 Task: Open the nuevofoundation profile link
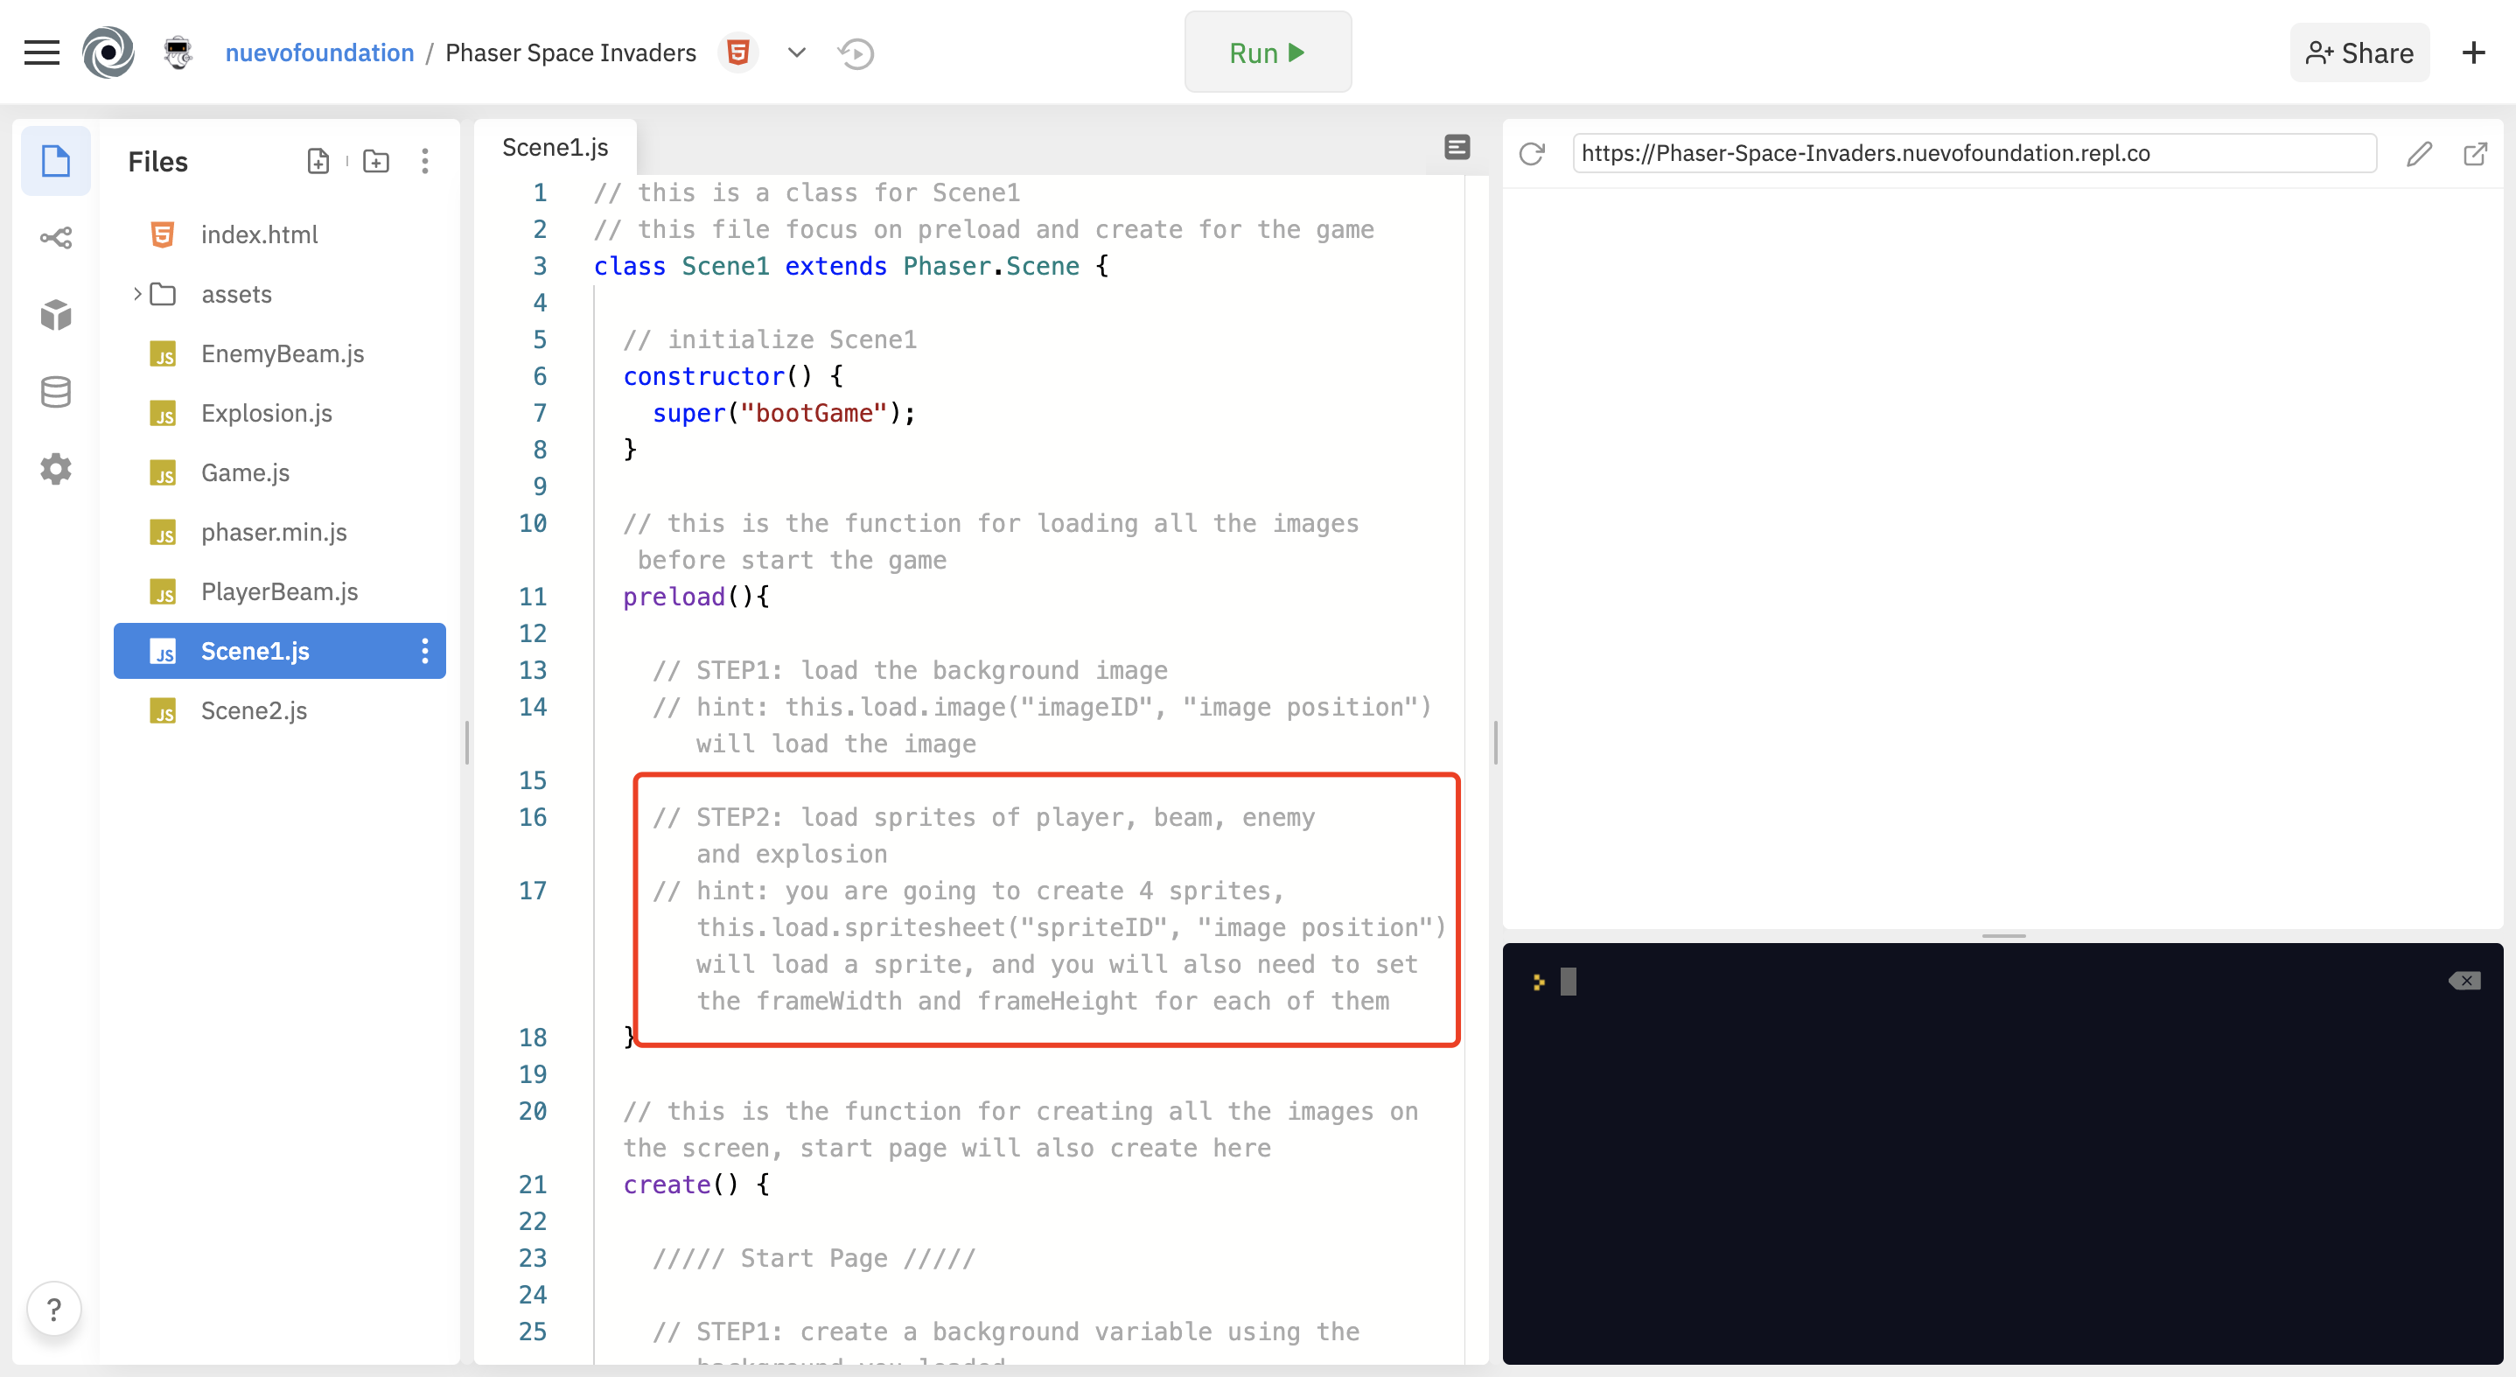319,52
